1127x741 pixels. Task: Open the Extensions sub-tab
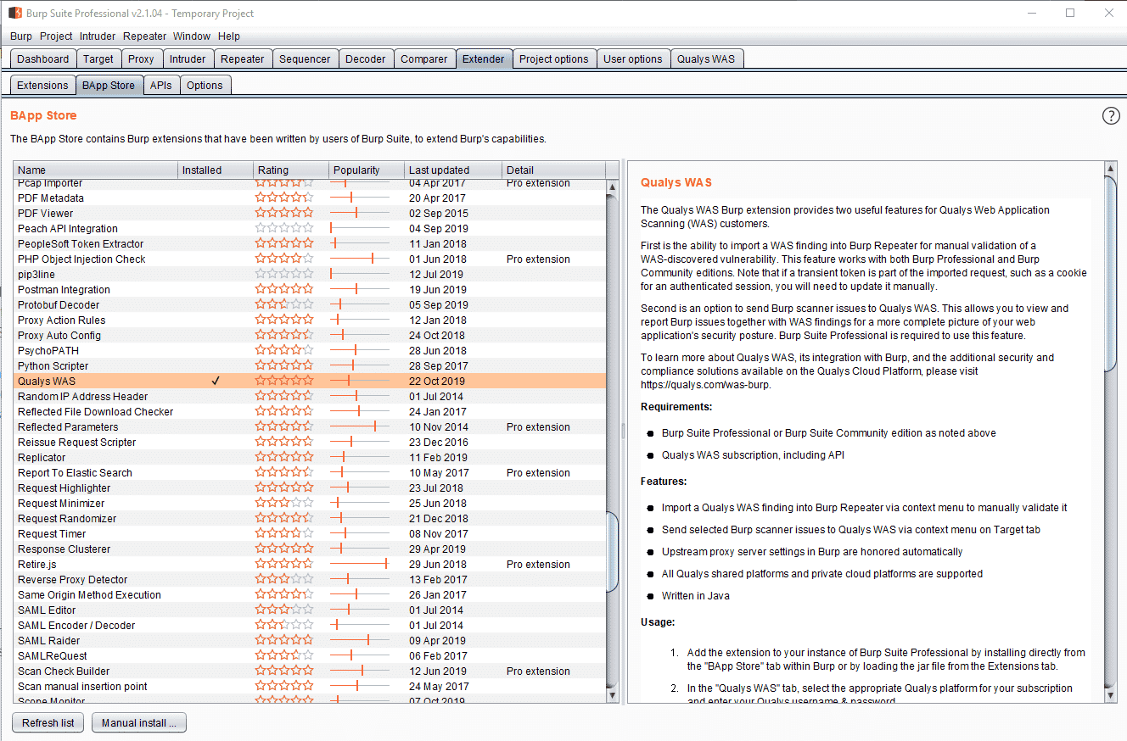click(x=42, y=85)
